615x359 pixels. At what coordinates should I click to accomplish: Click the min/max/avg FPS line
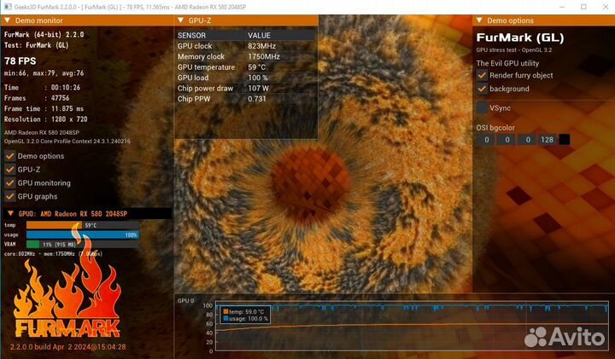pos(44,73)
